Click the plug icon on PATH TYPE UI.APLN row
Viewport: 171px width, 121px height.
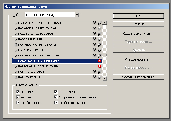click(99, 72)
